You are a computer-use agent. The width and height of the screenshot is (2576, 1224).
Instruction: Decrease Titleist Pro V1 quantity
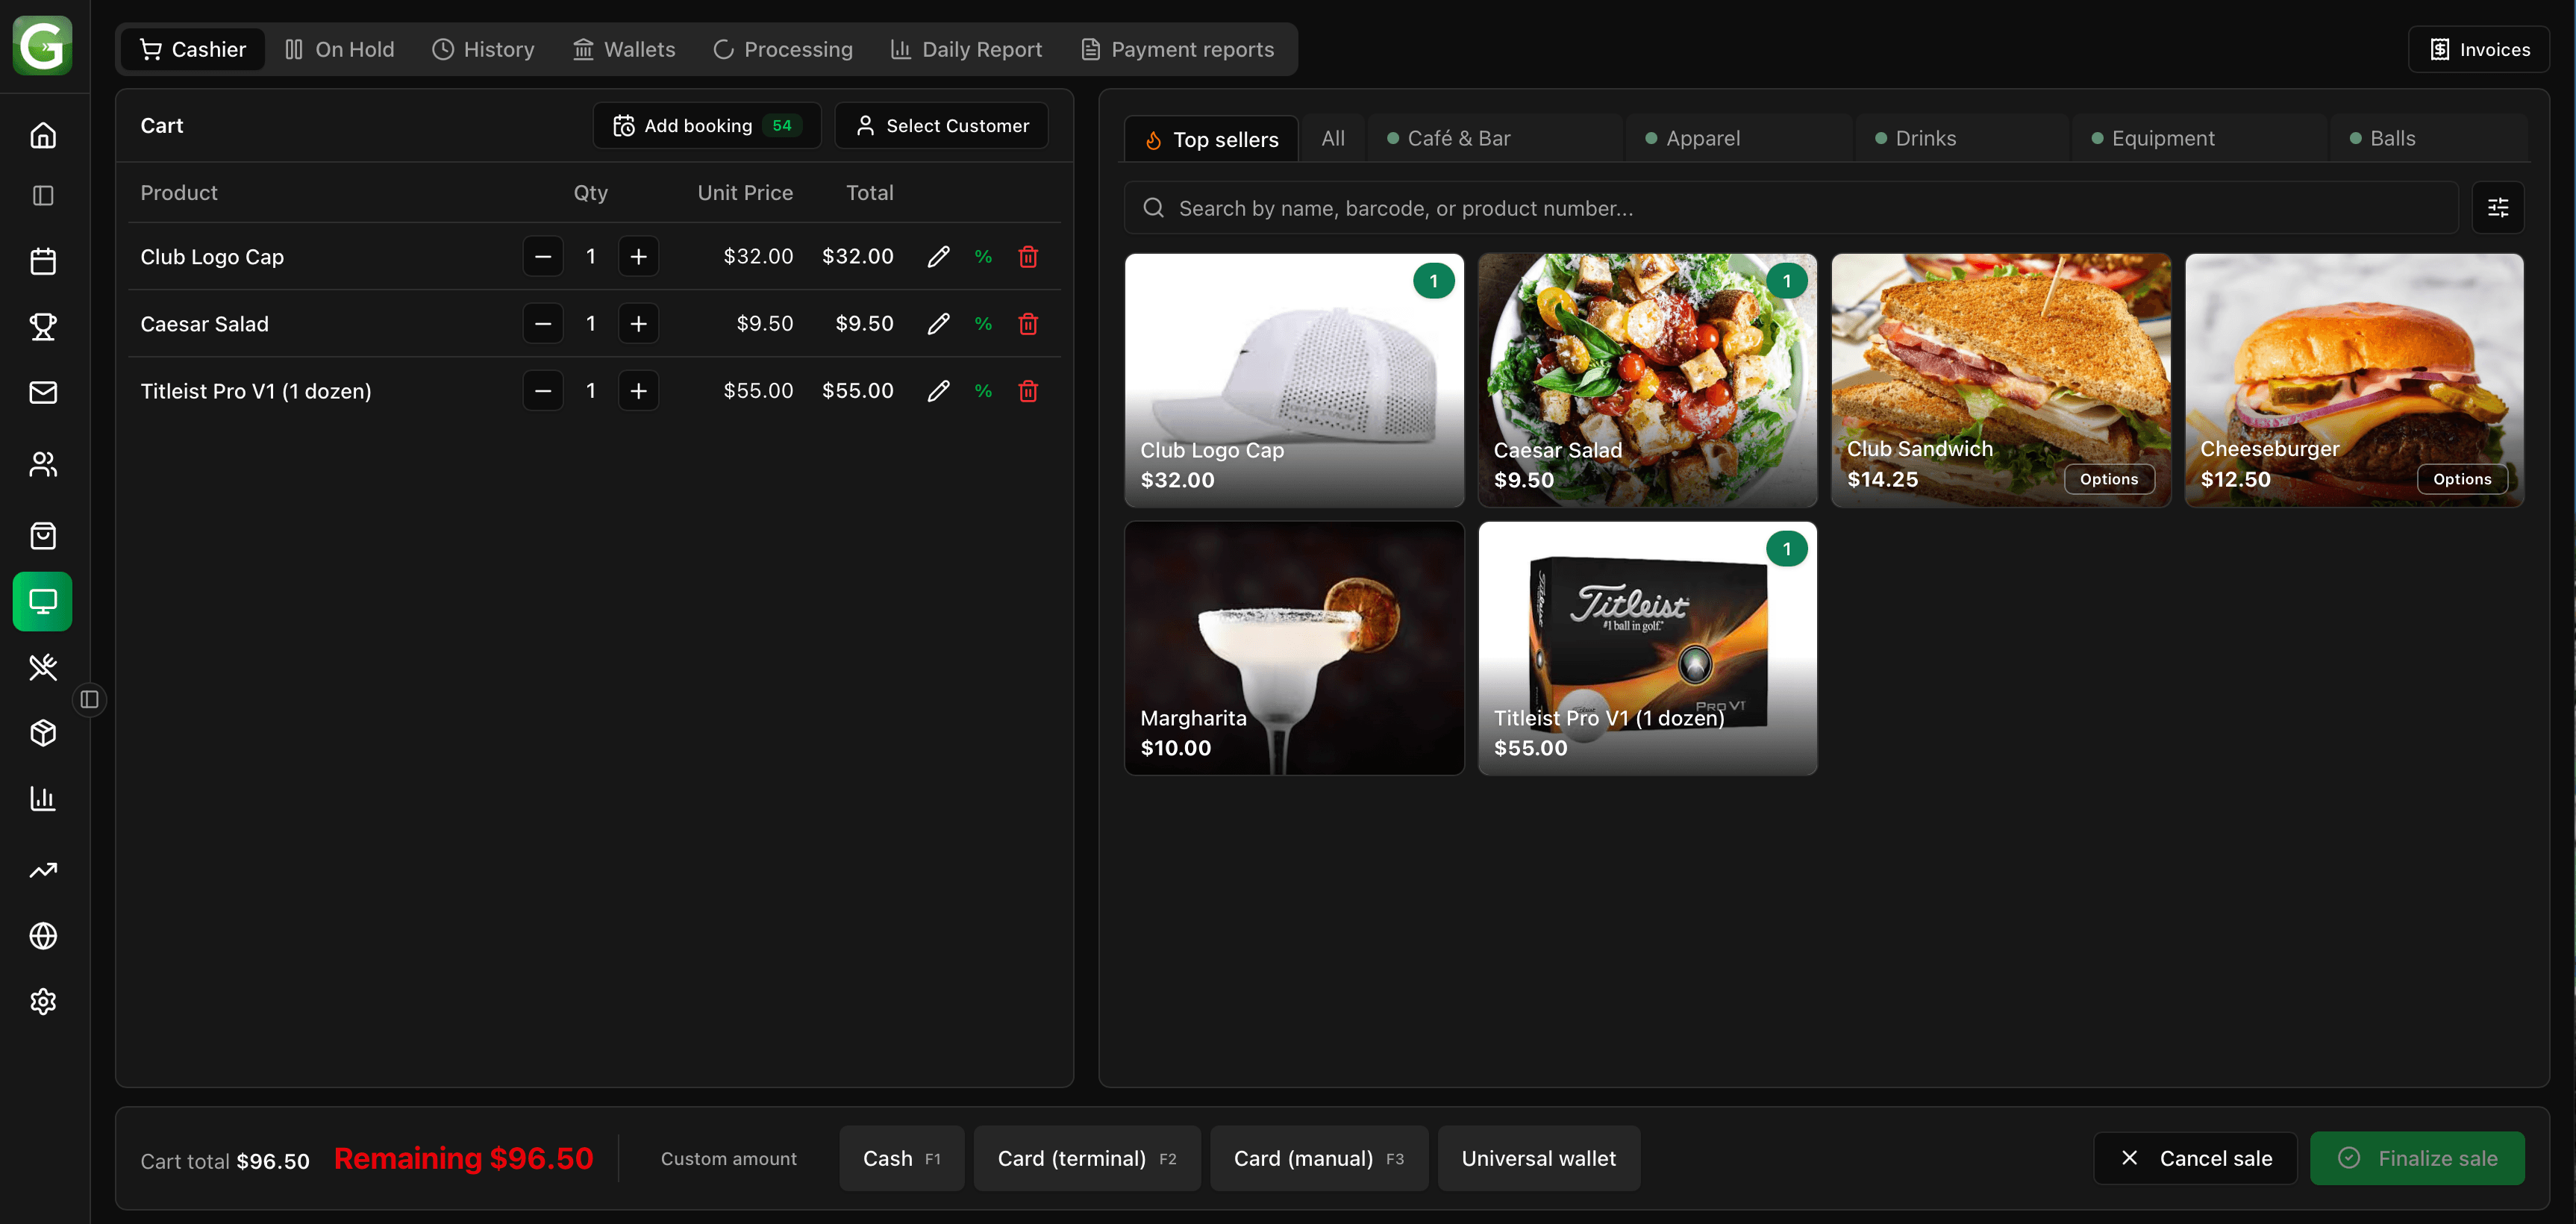click(543, 391)
